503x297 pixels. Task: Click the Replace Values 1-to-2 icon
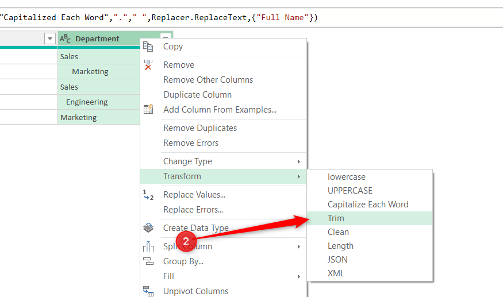[148, 195]
